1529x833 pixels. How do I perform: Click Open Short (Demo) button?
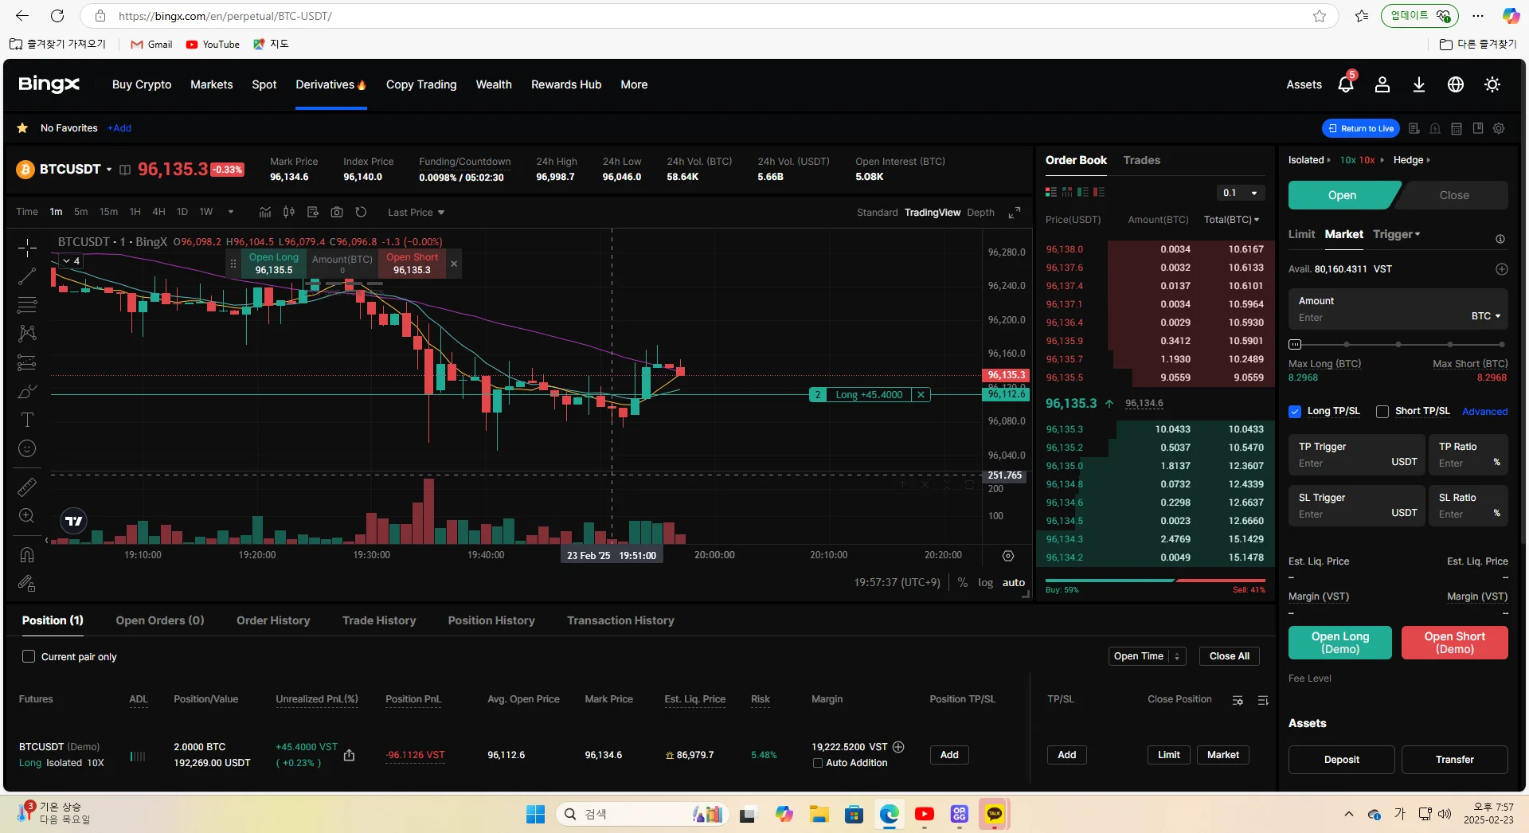(1455, 643)
